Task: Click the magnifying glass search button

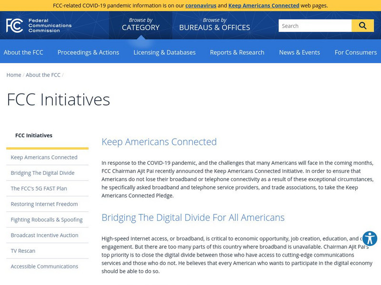Action: pos(362,26)
